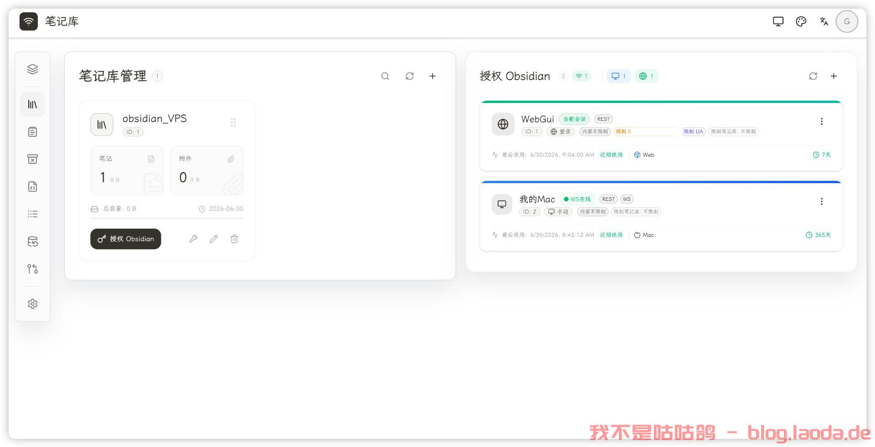This screenshot has height=447, width=875.
Task: Search vaults in 笔记库管理 panel
Action: click(x=385, y=76)
